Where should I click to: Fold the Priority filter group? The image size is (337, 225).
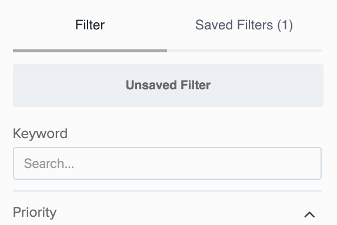pyautogui.click(x=309, y=214)
